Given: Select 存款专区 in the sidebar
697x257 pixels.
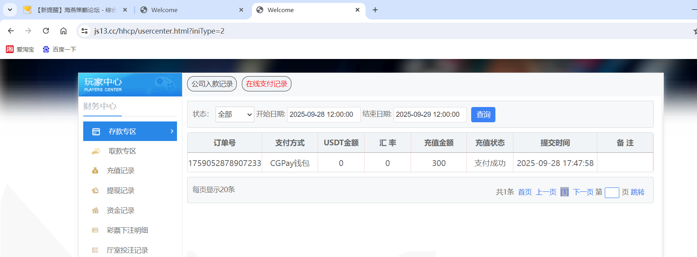Looking at the screenshot, I should 130,131.
